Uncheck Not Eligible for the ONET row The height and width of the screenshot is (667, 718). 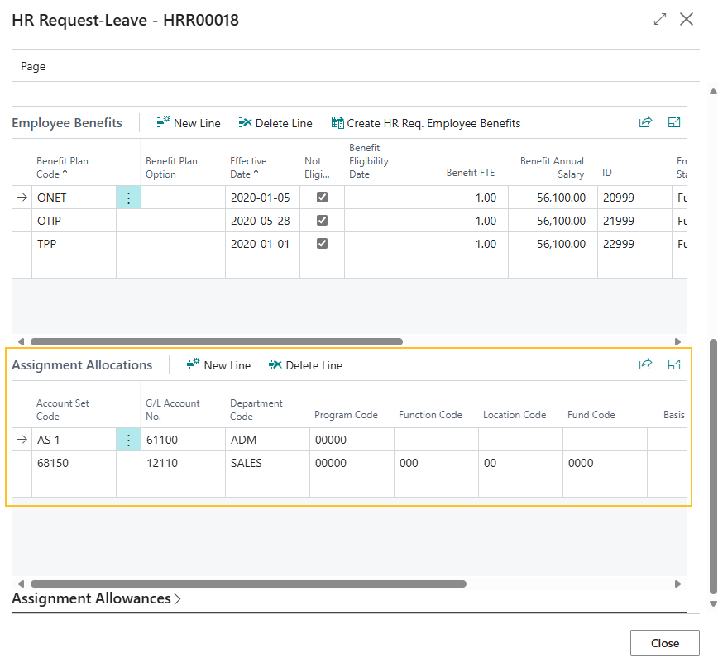(x=322, y=198)
